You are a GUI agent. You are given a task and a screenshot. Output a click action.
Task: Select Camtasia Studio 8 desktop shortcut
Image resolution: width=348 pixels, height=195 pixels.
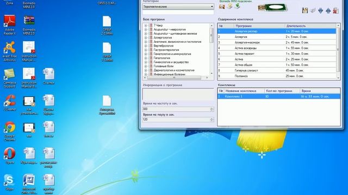[10, 78]
